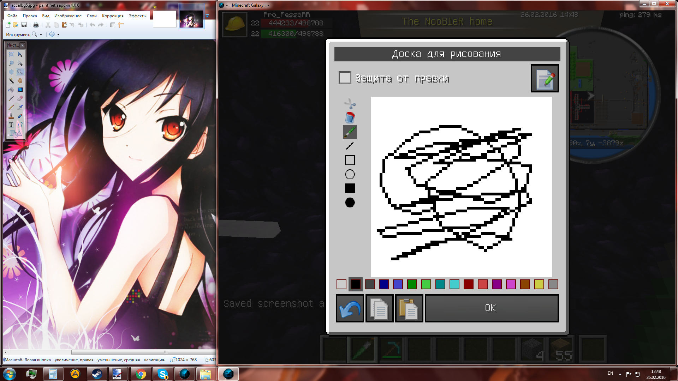Viewport: 678px width, 381px height.
Task: Pick the dark red color swatch
Action: pos(468,284)
